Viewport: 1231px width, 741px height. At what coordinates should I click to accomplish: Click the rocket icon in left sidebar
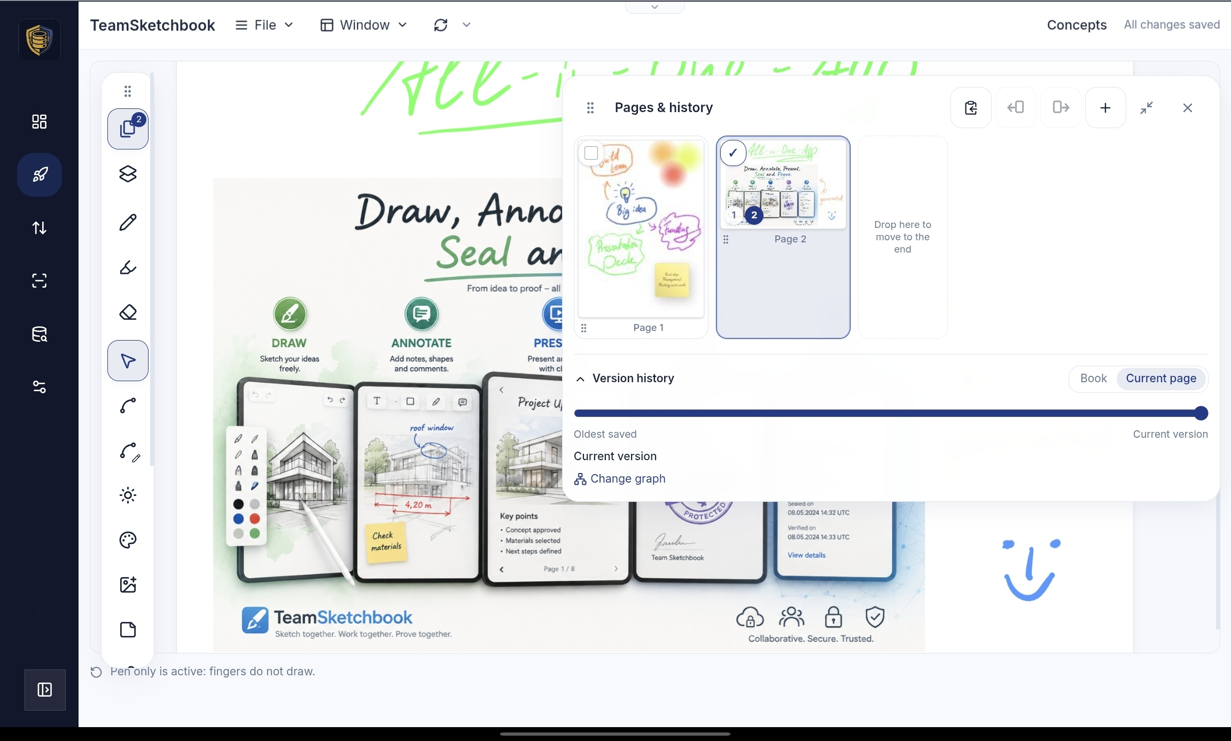[40, 175]
